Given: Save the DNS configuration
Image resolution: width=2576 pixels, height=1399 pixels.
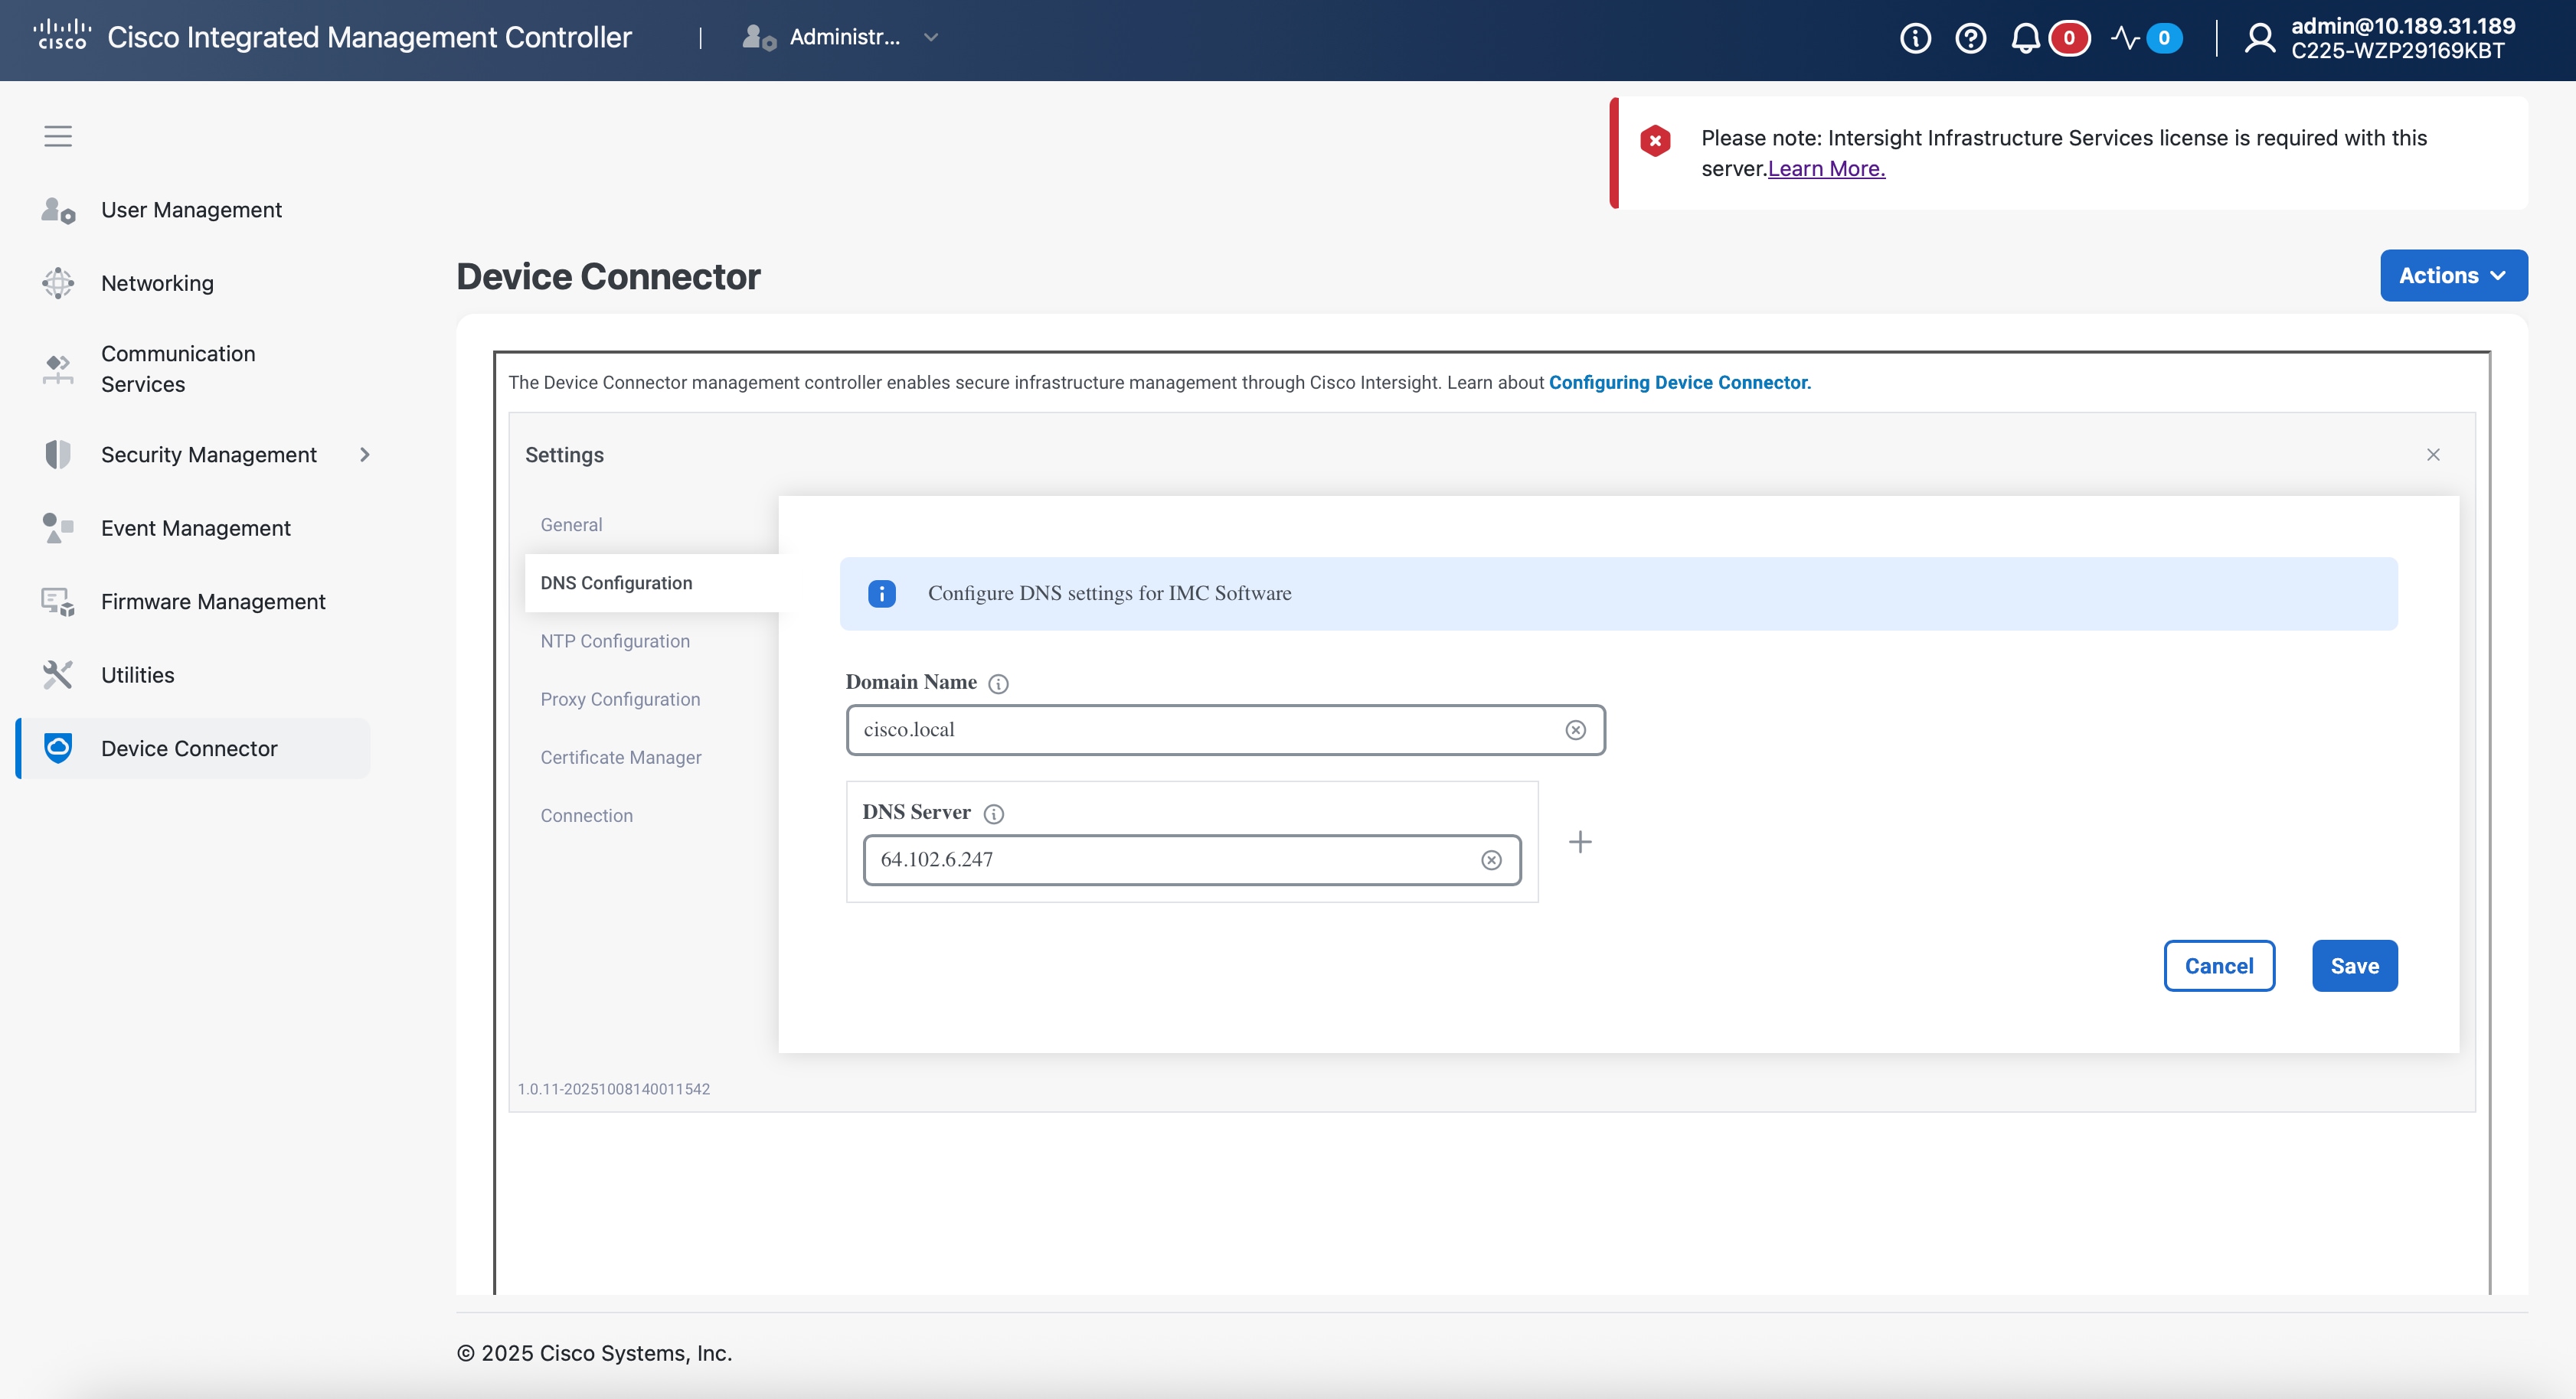Looking at the screenshot, I should click(2354, 965).
